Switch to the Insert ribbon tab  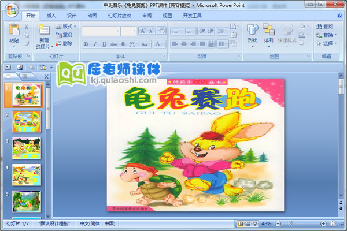[x=51, y=16]
